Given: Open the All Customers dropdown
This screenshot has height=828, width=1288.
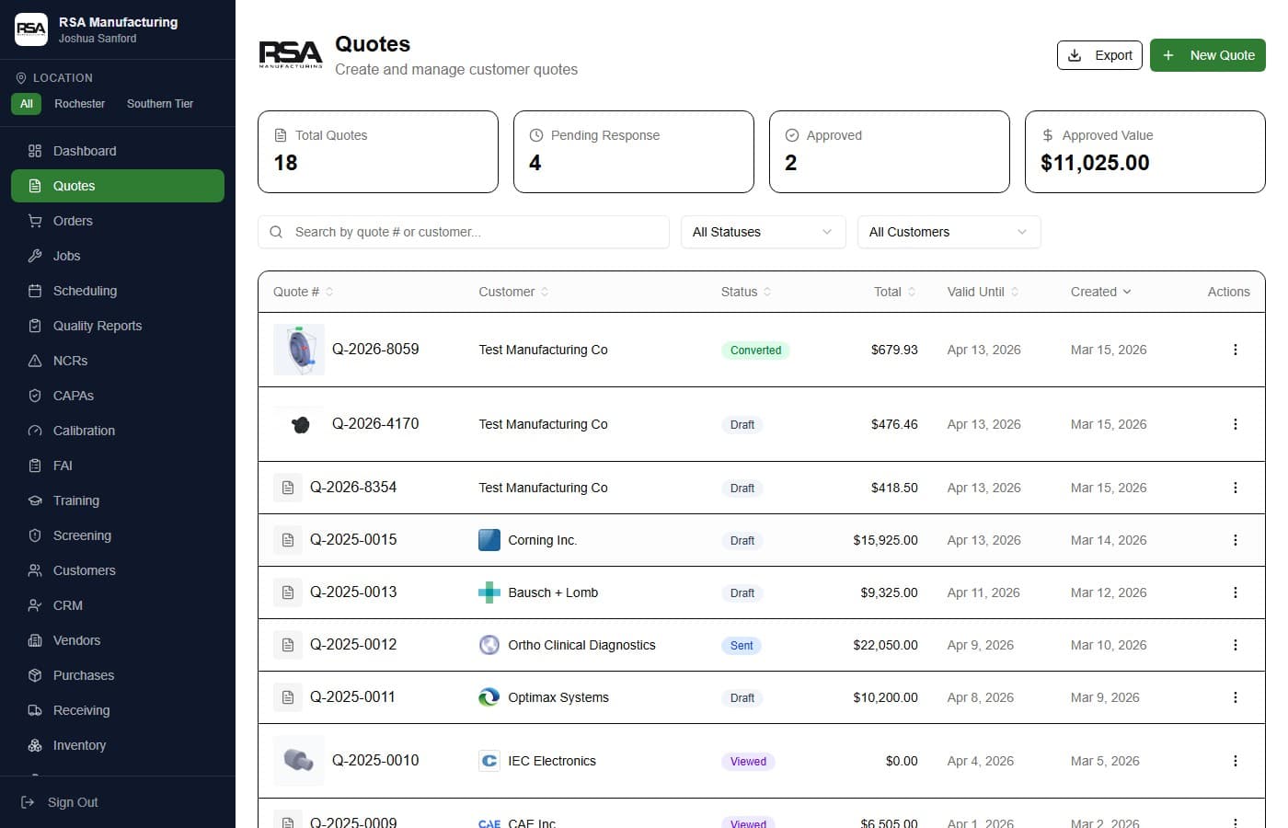Looking at the screenshot, I should [949, 232].
